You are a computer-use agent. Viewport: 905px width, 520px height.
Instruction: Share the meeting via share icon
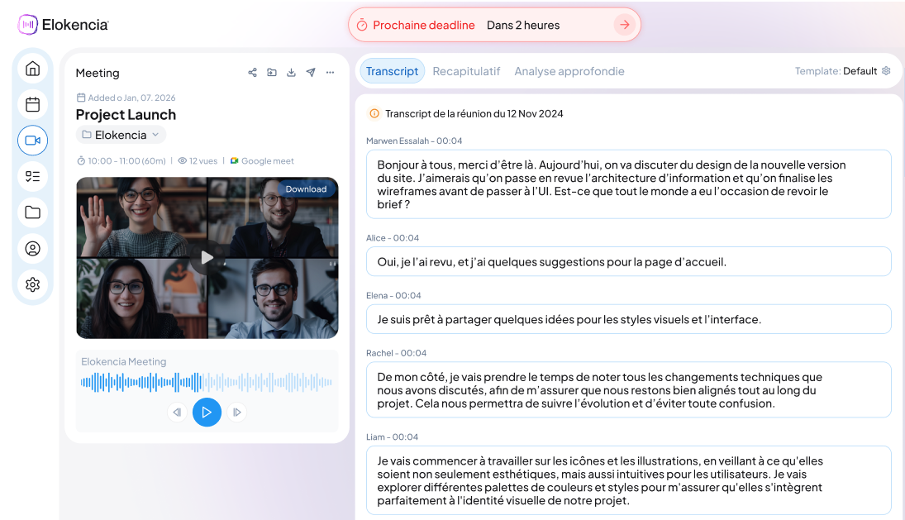click(252, 72)
